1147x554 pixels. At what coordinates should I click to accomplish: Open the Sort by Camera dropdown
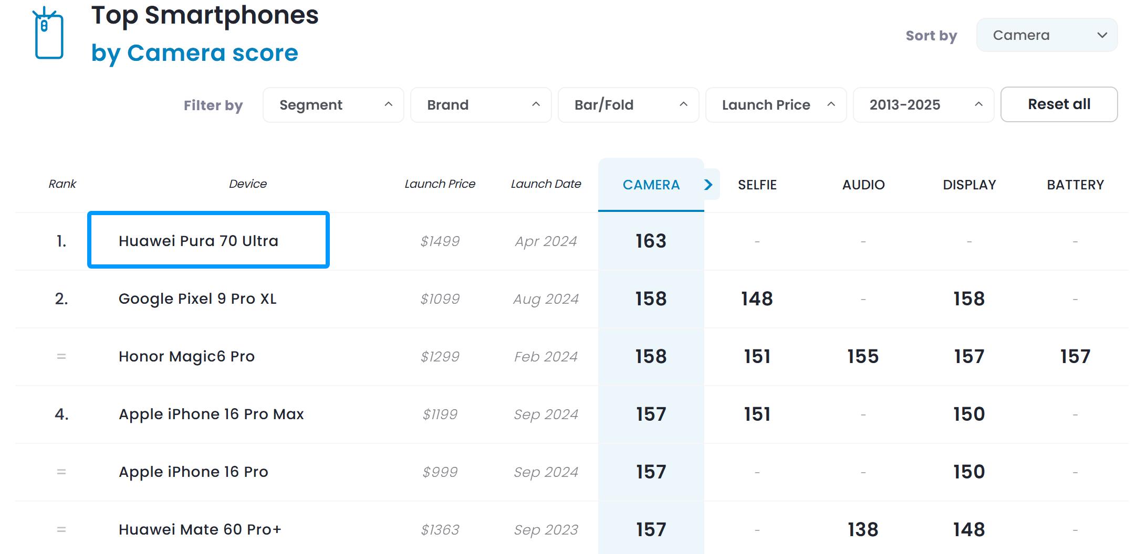click(1047, 35)
